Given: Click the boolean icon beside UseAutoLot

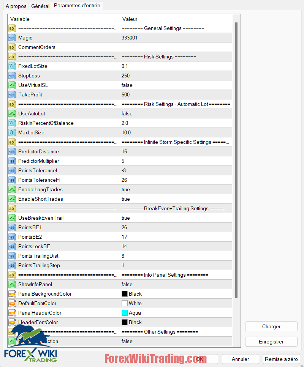Looking at the screenshot, I should [x=12, y=113].
